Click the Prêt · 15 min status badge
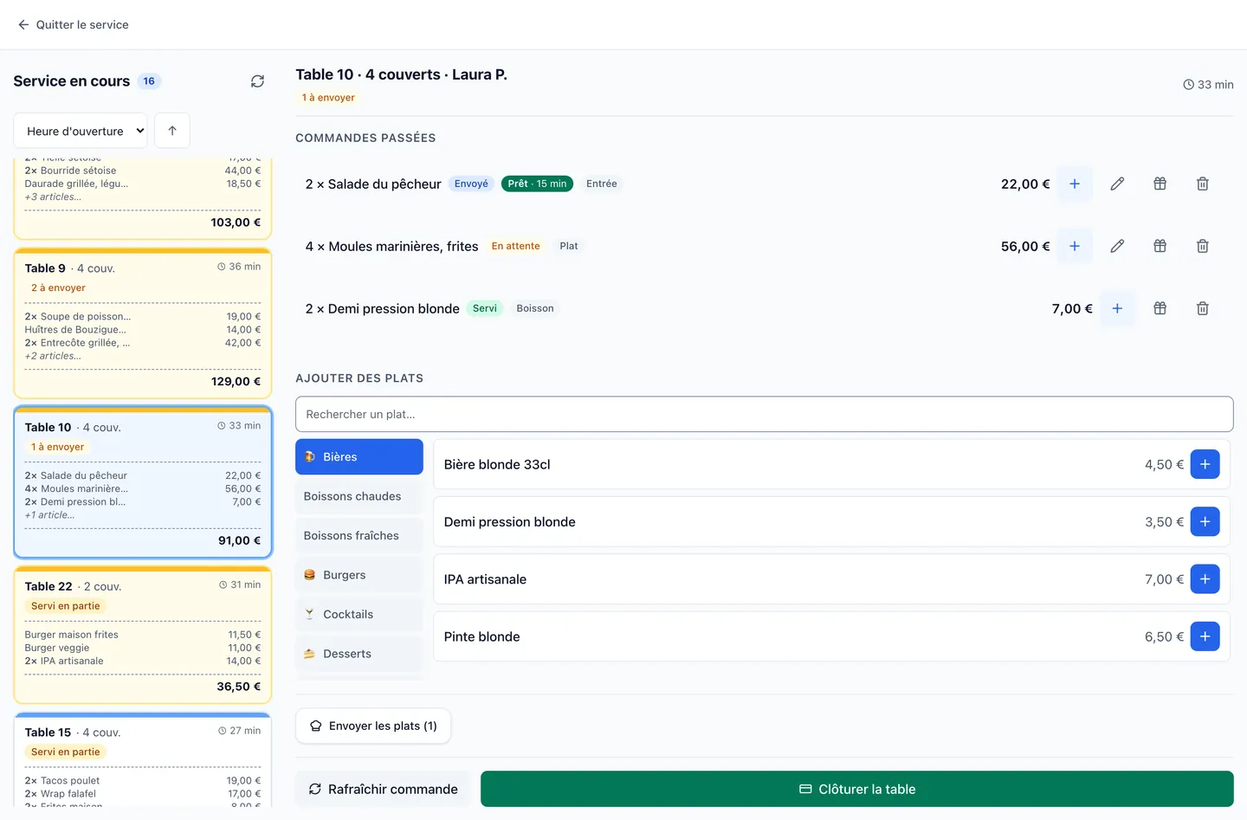The image size is (1247, 820). tap(537, 184)
